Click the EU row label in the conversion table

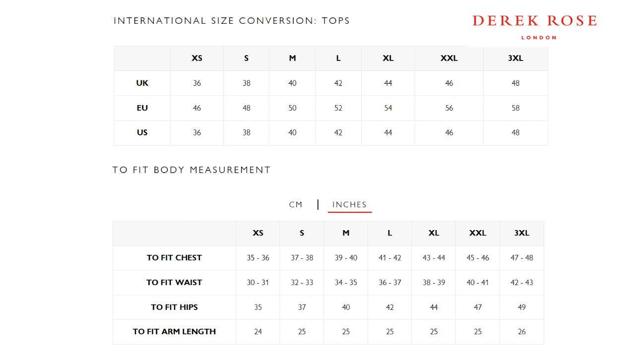point(142,108)
